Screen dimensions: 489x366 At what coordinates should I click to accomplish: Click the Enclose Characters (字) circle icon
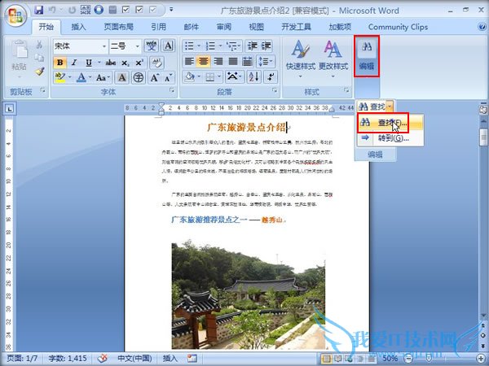pos(139,77)
